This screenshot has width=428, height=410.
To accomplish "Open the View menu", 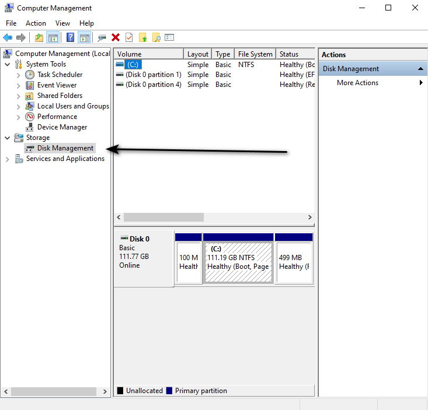I will (x=62, y=23).
